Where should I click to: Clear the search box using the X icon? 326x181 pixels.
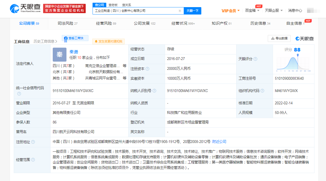tap(180, 10)
